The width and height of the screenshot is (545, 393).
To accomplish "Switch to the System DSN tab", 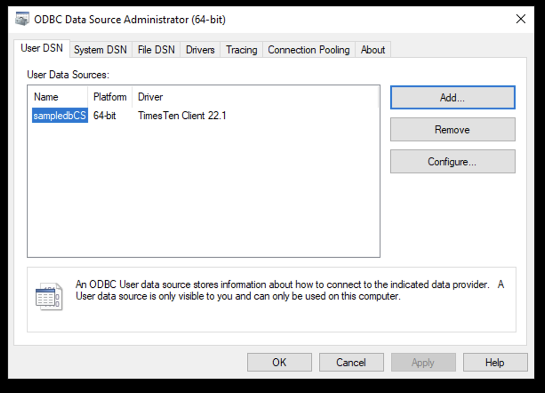I will [x=100, y=50].
